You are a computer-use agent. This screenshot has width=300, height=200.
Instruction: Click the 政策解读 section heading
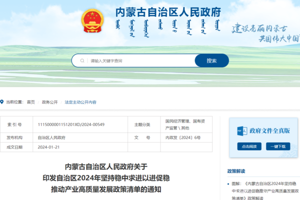[236, 171]
